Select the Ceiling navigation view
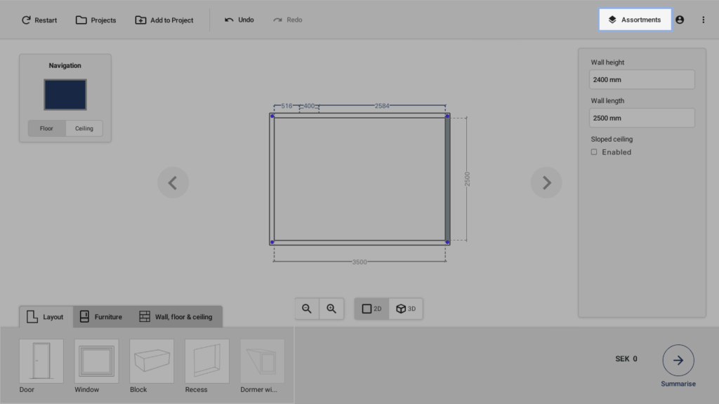Image resolution: width=719 pixels, height=404 pixels. coord(84,128)
